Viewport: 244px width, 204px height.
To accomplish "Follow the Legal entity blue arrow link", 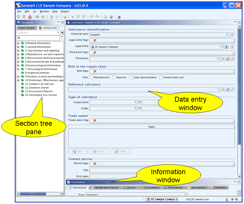I will [x=226, y=47].
